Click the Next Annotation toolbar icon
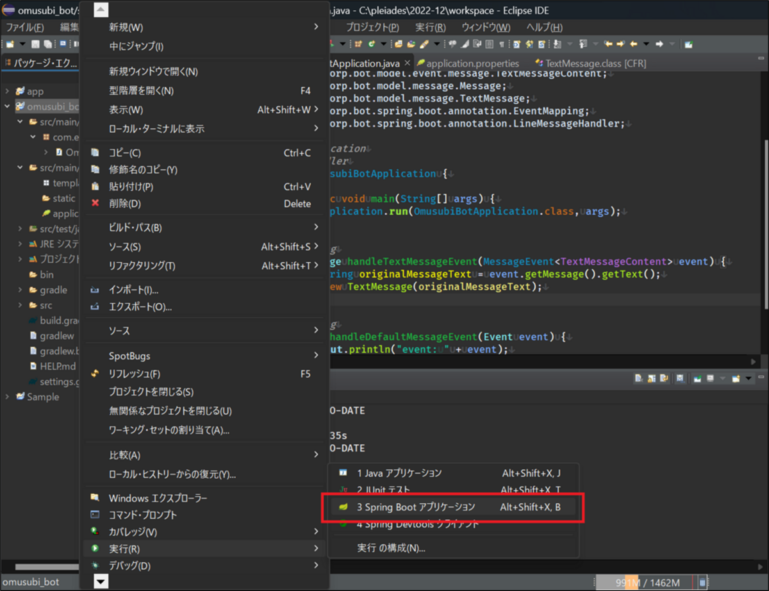The image size is (769, 591). point(558,44)
